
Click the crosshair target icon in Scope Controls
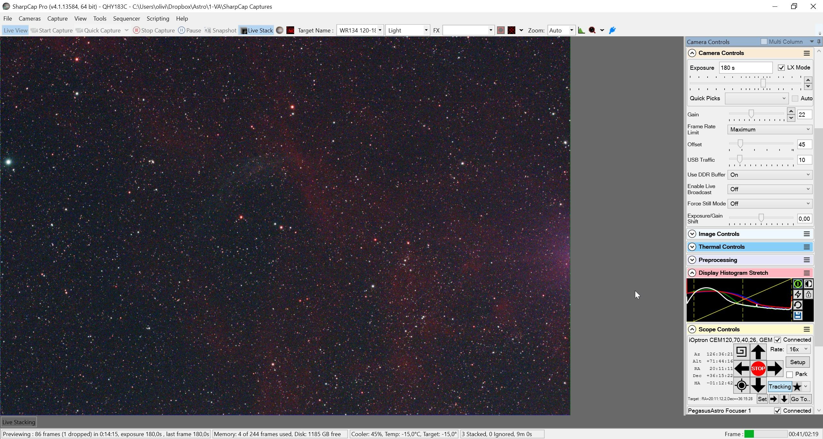741,385
